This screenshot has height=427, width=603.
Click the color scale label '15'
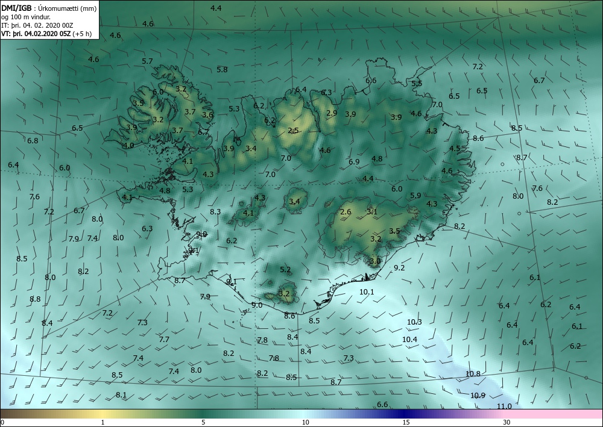point(406,422)
